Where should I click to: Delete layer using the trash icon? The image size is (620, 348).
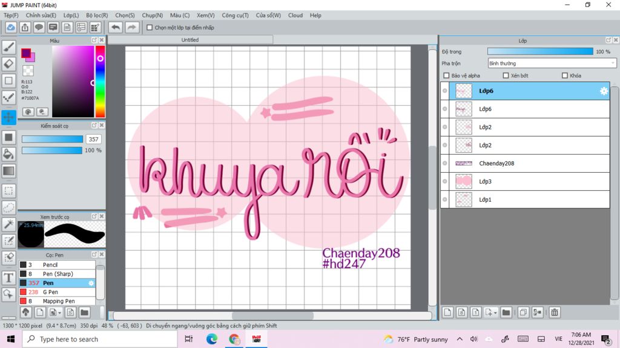[x=555, y=312]
